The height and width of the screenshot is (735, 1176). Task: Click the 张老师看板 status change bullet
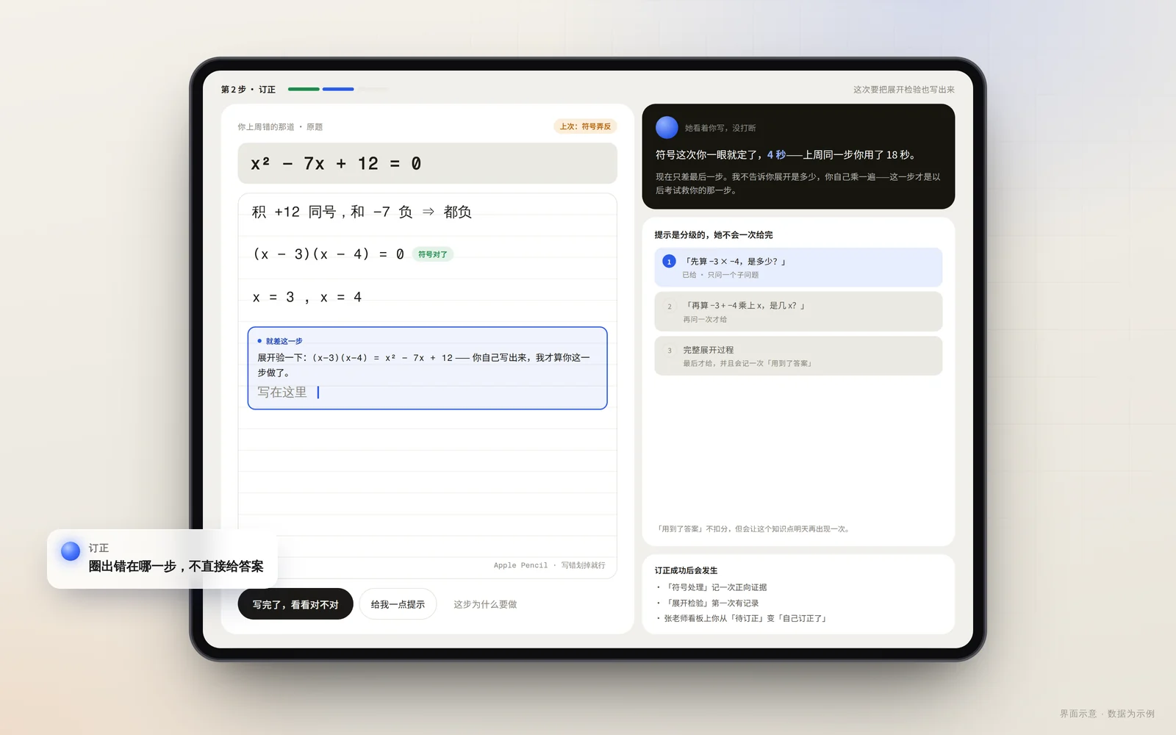click(742, 618)
